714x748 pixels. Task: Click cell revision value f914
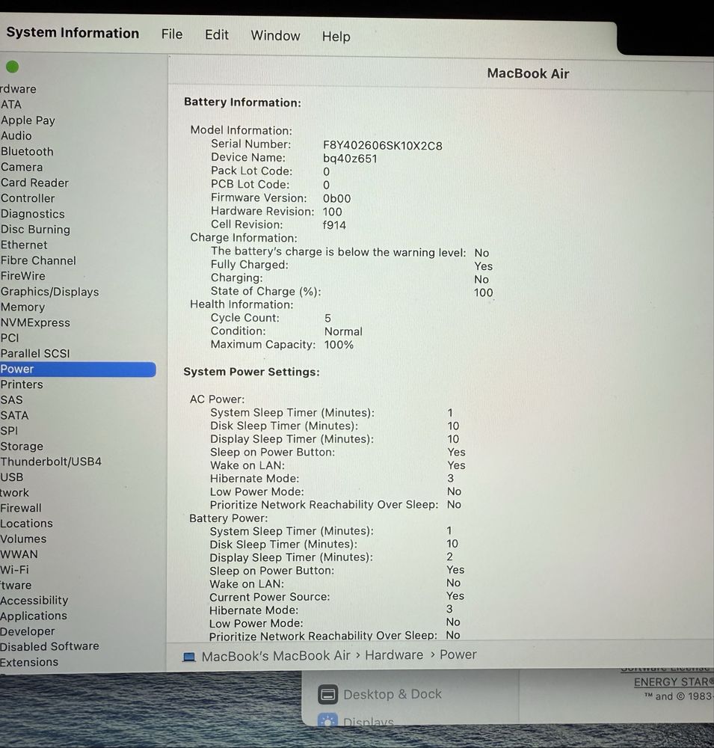pyautogui.click(x=334, y=225)
